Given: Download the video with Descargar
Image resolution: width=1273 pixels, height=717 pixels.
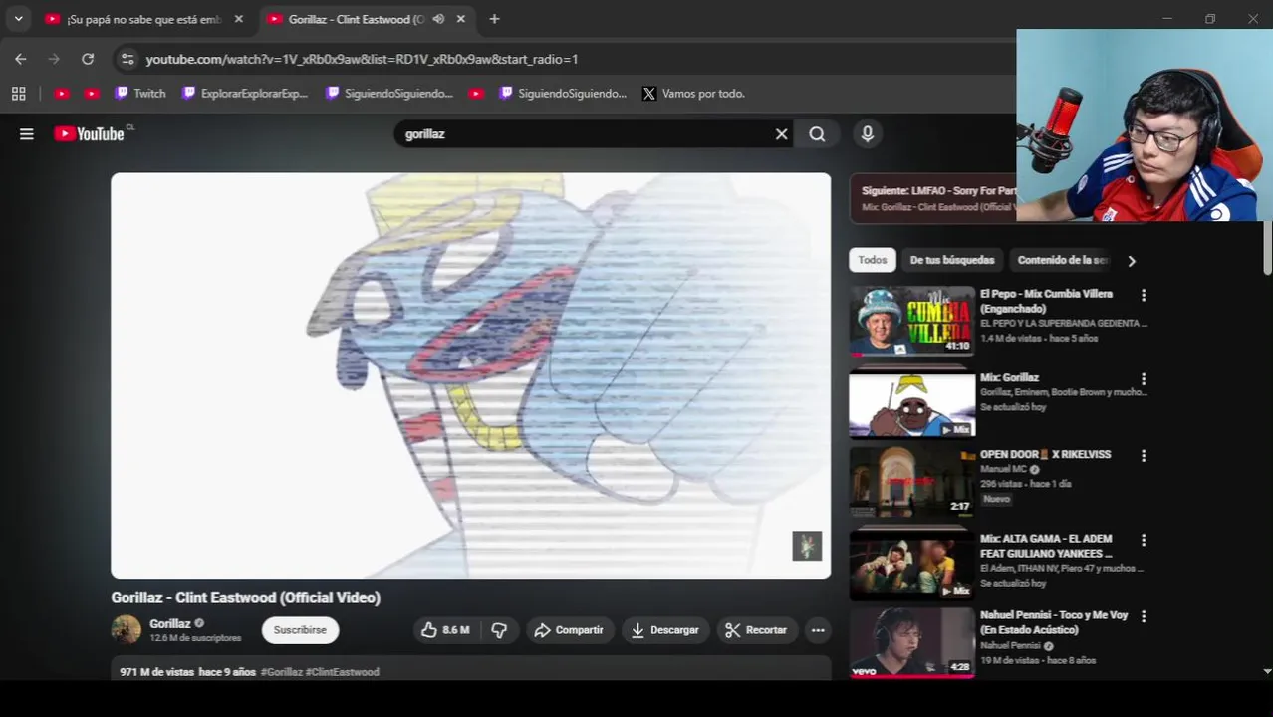Looking at the screenshot, I should pos(664,630).
